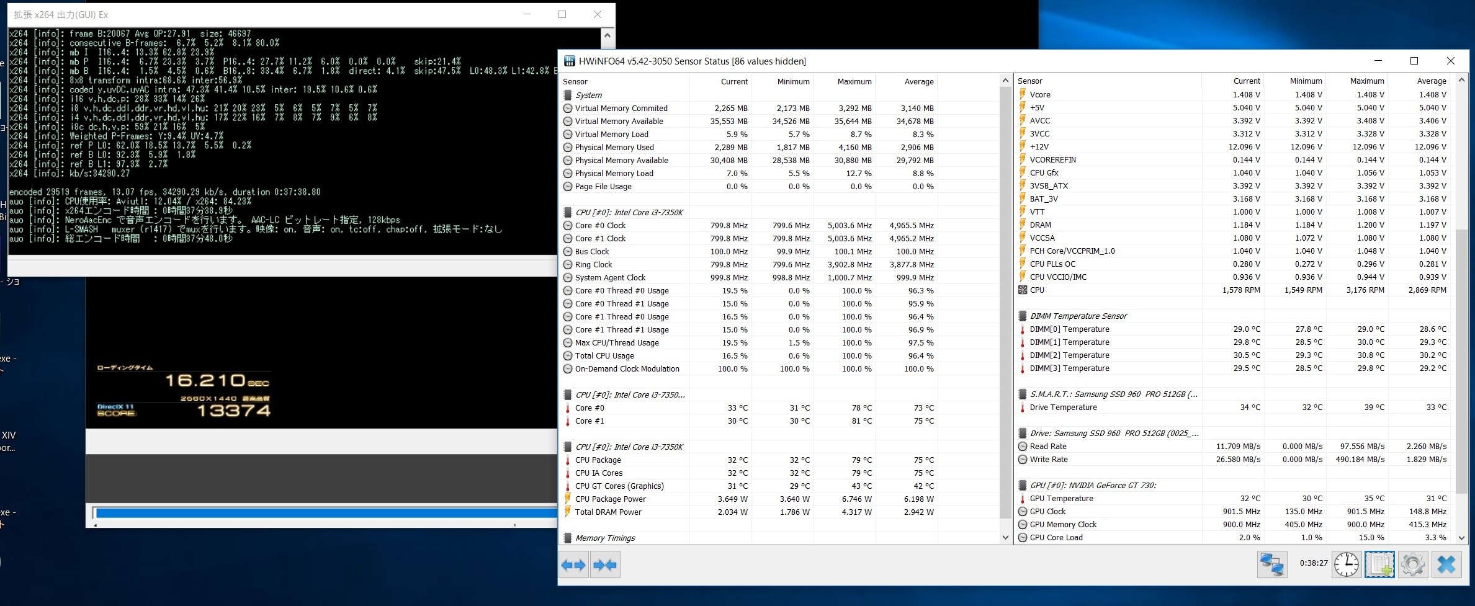This screenshot has width=1475, height=606.
Task: Click the Core #0 Clock circle icon
Action: [x=567, y=225]
